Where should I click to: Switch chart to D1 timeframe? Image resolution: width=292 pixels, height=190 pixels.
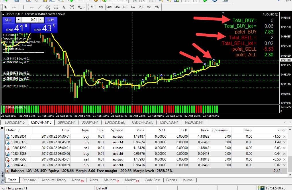[141, 7]
